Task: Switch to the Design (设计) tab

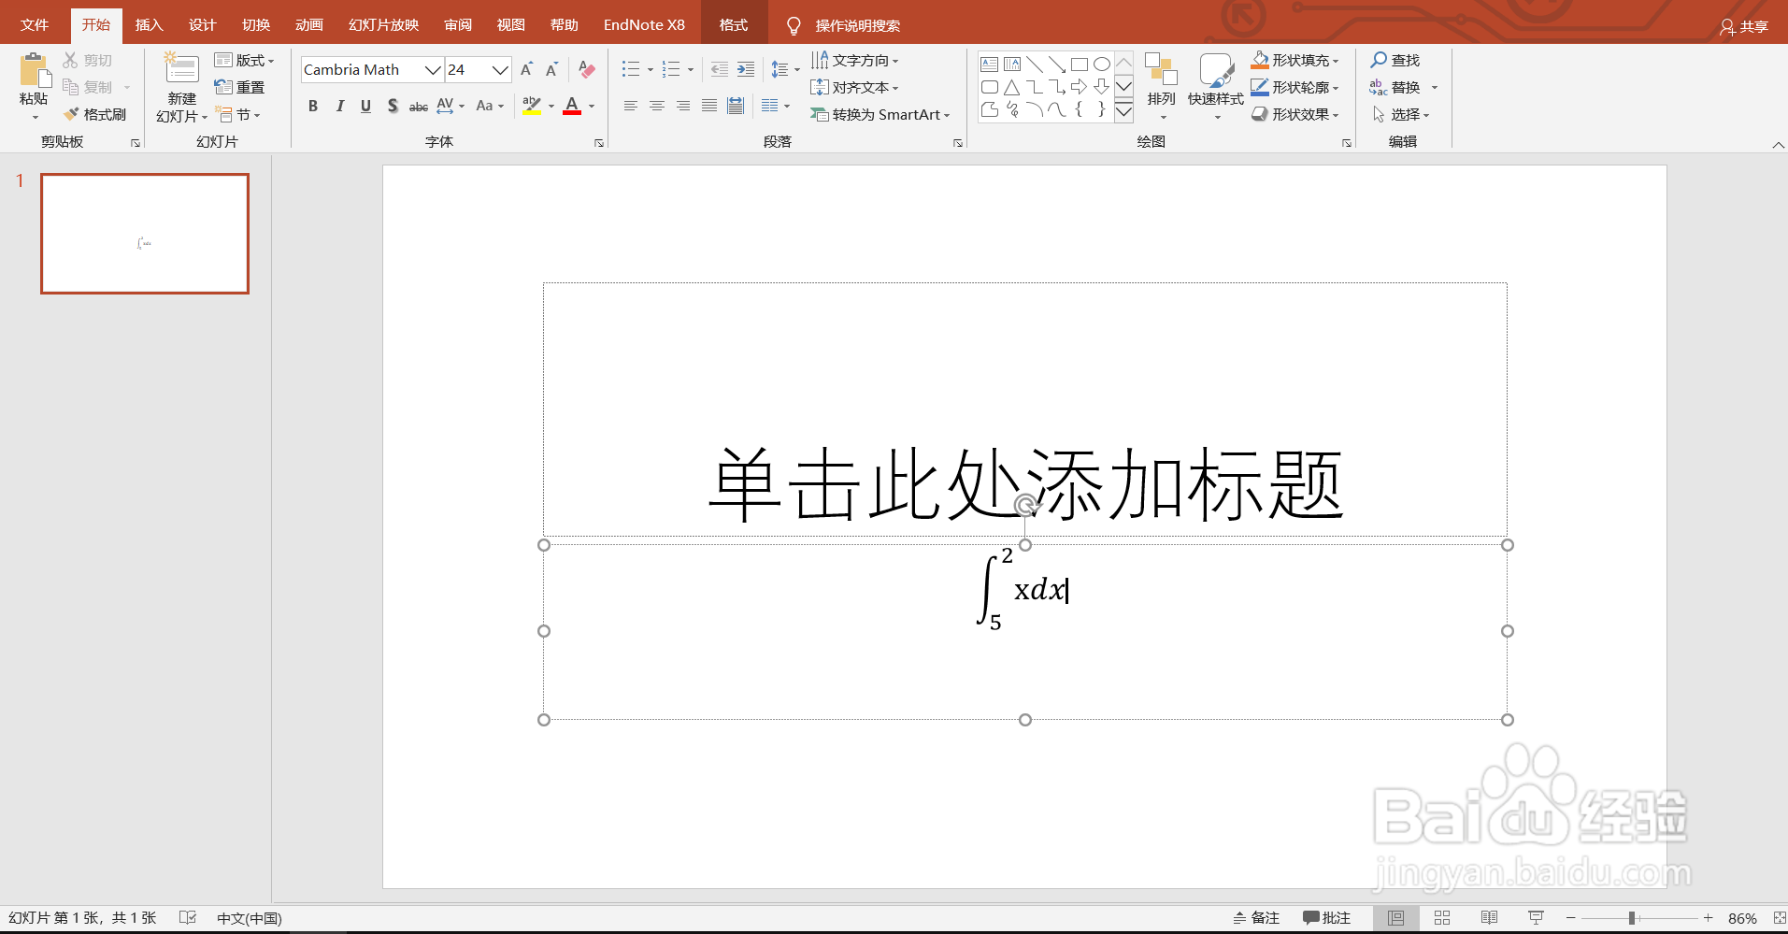Action: pos(202,25)
